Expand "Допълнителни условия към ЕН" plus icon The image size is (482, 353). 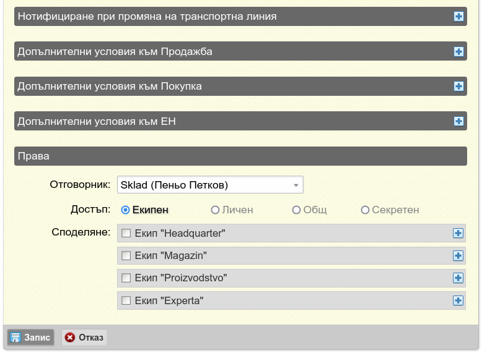pos(458,121)
